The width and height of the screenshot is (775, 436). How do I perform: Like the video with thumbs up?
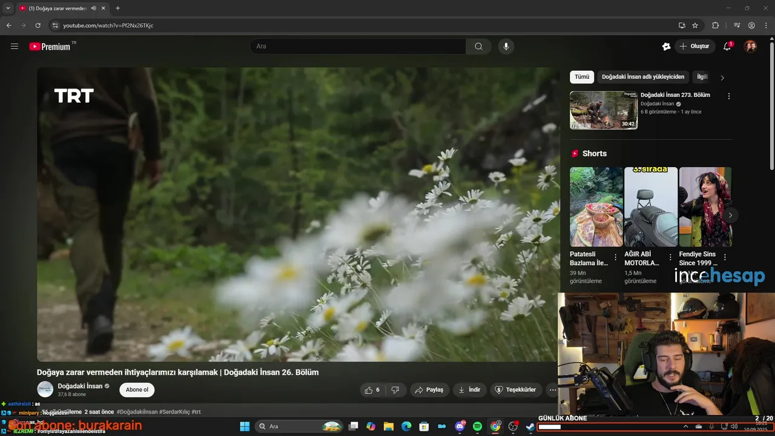[x=372, y=390]
